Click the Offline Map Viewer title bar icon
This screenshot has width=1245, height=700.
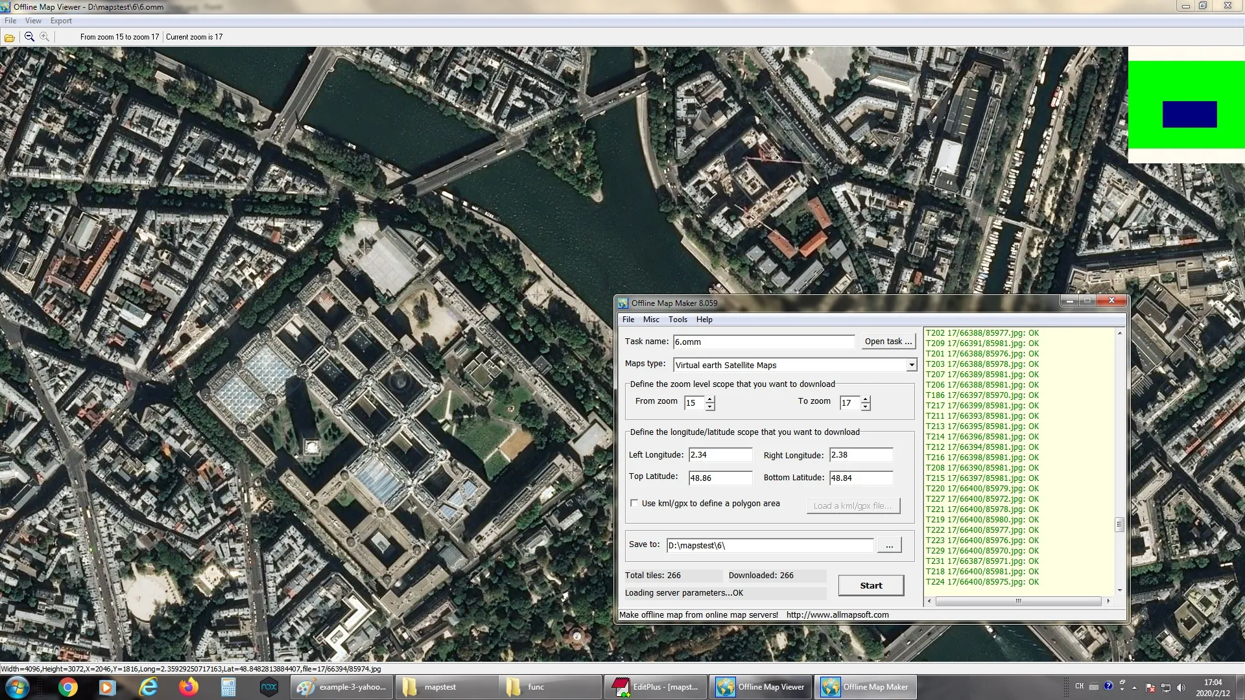tap(6, 6)
